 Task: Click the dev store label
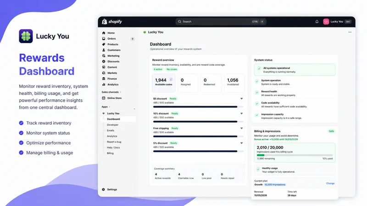(348, 22)
